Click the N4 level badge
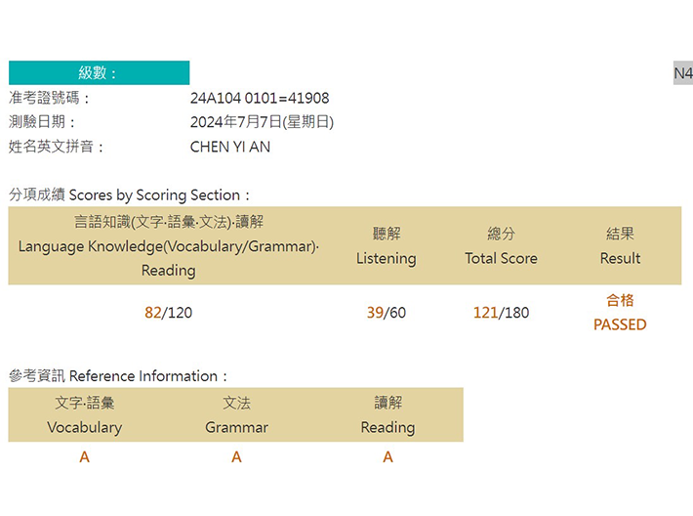Image resolution: width=693 pixels, height=516 pixels. (683, 73)
